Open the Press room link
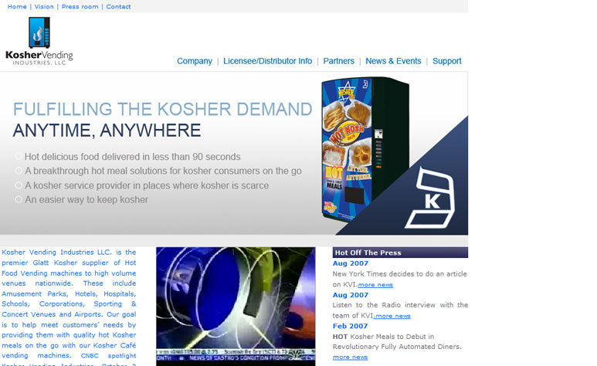The image size is (597, 366). coord(80,7)
